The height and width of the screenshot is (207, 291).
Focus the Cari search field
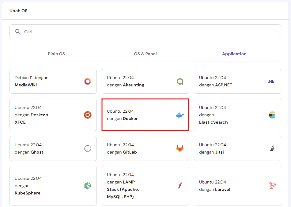[145, 32]
